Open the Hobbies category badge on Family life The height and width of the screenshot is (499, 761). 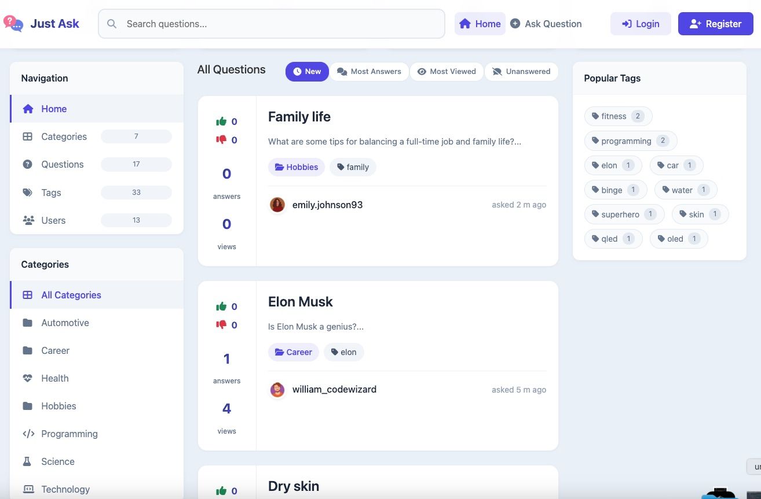click(x=297, y=167)
